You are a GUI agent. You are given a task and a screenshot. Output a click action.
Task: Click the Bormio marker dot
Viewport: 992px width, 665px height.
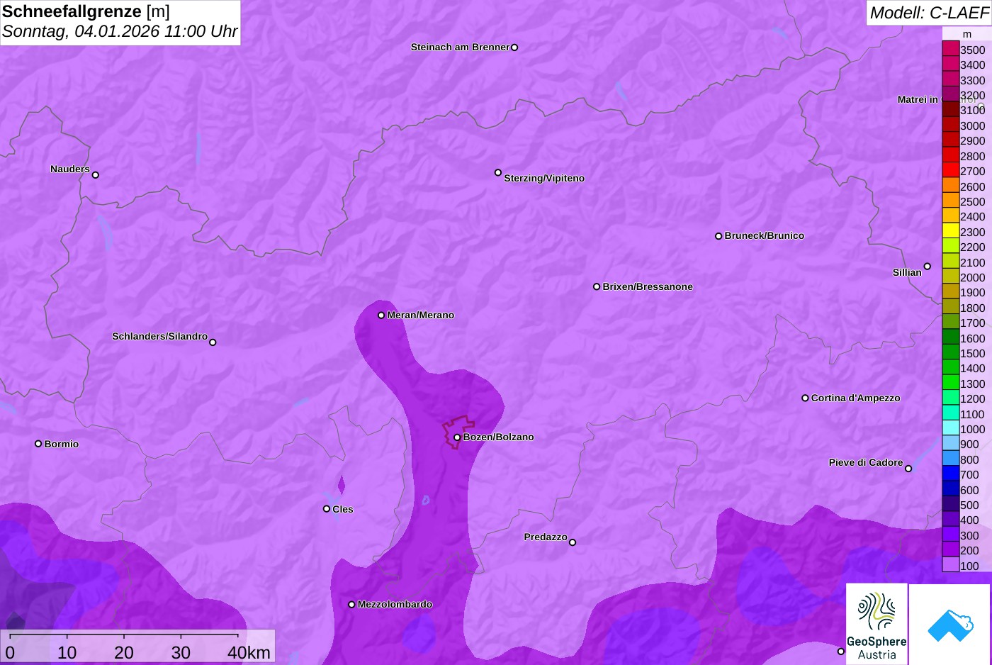coord(38,444)
